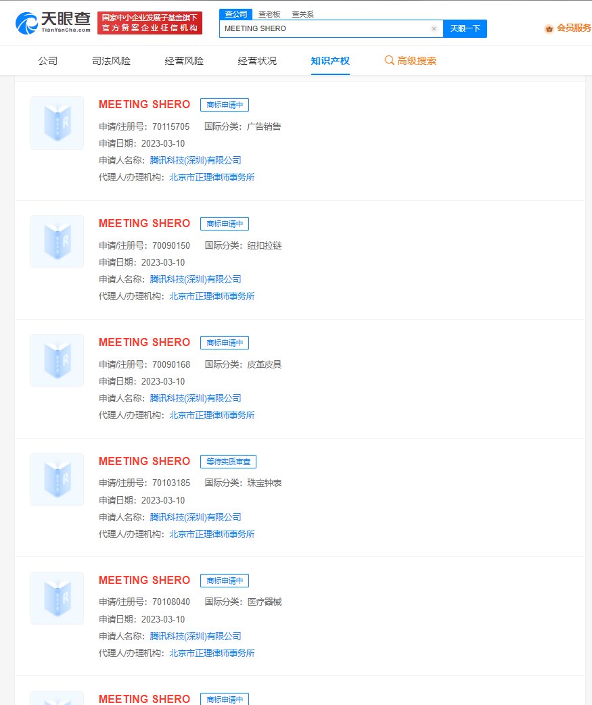Click 商标申请中 tag on the 70090168 entry
592x705 pixels.
click(225, 343)
